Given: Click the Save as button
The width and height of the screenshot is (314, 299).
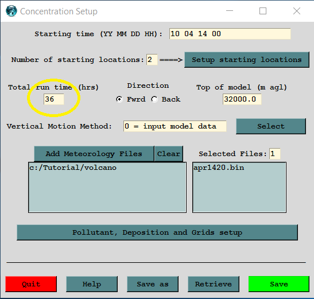Looking at the screenshot, I should (153, 284).
